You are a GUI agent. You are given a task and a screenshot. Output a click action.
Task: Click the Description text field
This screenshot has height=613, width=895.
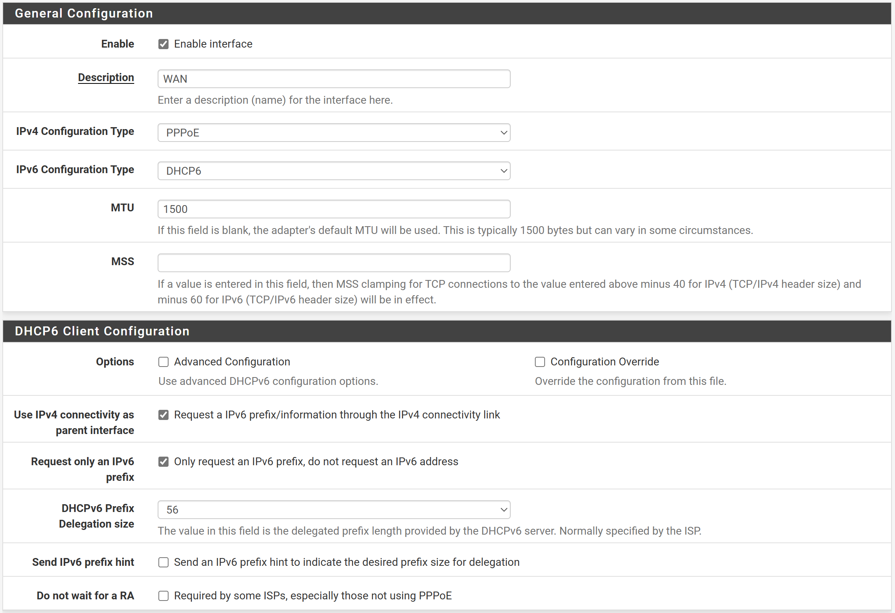coord(334,79)
